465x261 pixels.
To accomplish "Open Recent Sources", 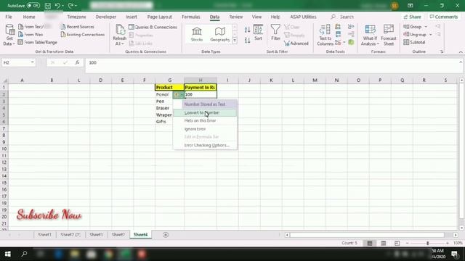I will pos(78,27).
